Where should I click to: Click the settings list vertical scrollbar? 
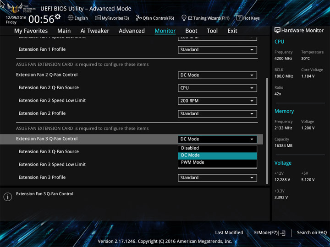(267, 131)
